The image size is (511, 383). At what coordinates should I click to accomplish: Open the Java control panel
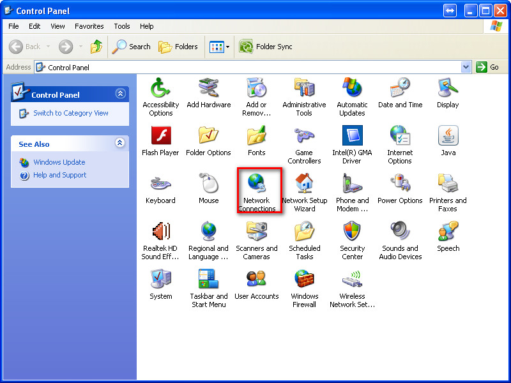click(448, 140)
